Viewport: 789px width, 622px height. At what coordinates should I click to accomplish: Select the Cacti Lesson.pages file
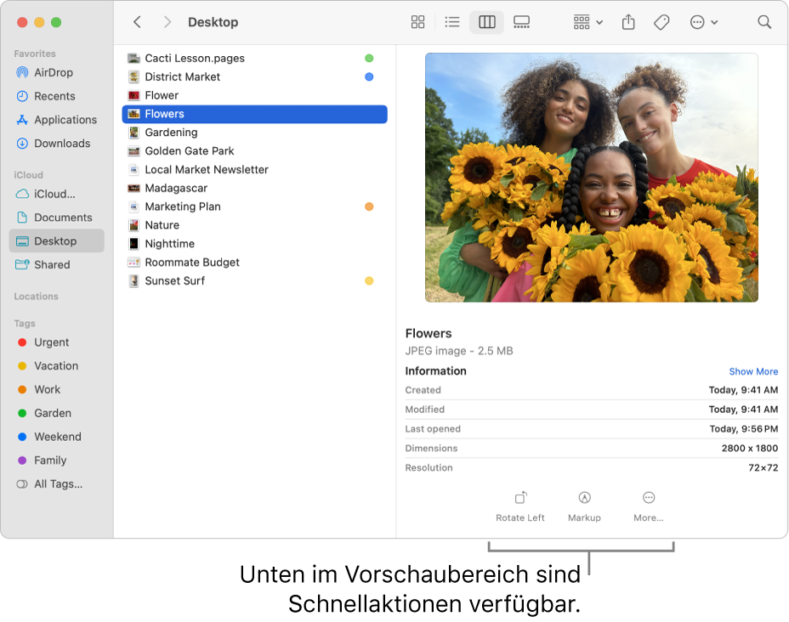[x=254, y=59]
